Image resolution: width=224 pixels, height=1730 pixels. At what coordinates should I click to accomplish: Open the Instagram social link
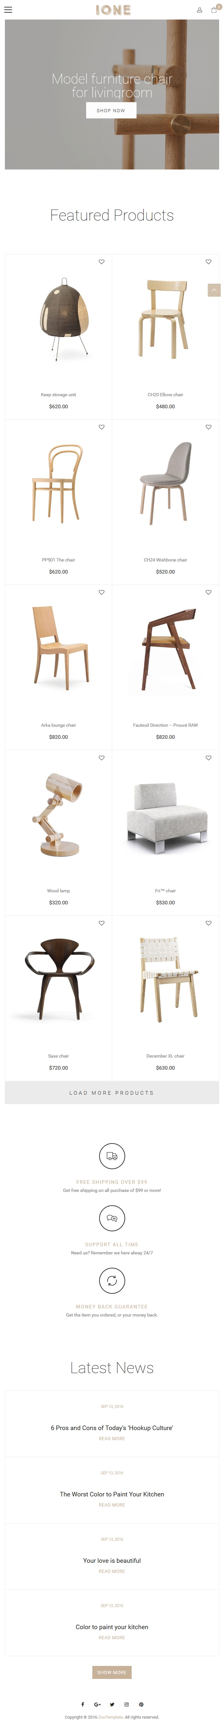tap(126, 1704)
